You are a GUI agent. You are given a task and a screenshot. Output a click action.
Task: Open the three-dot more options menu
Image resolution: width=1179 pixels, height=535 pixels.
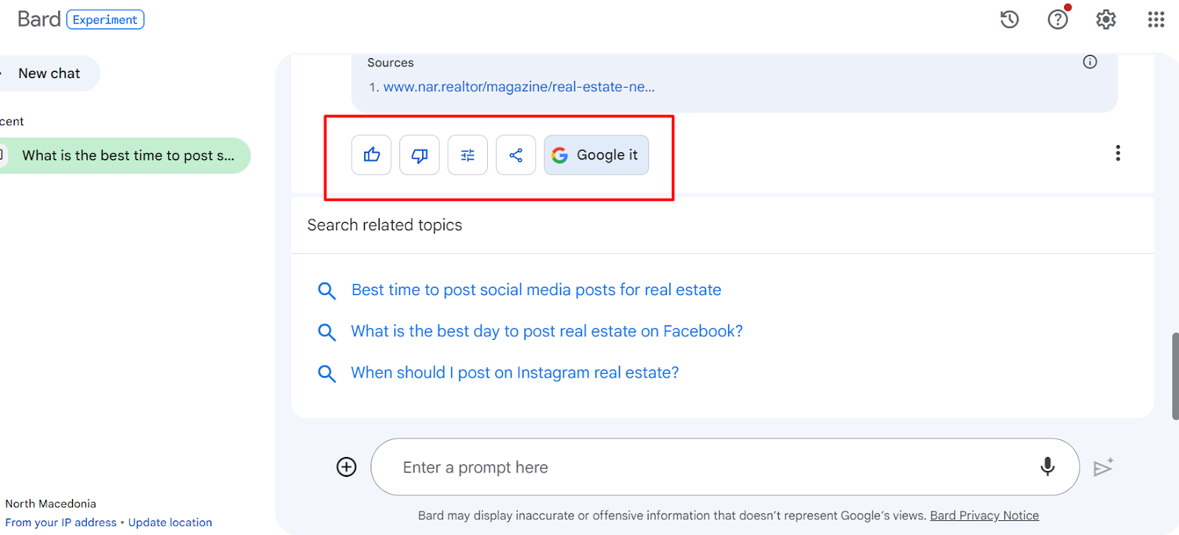click(x=1118, y=153)
